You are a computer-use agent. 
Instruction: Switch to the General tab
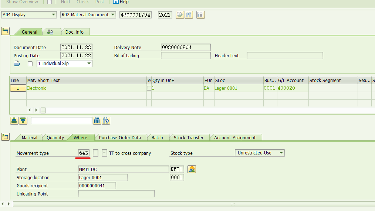click(x=30, y=32)
